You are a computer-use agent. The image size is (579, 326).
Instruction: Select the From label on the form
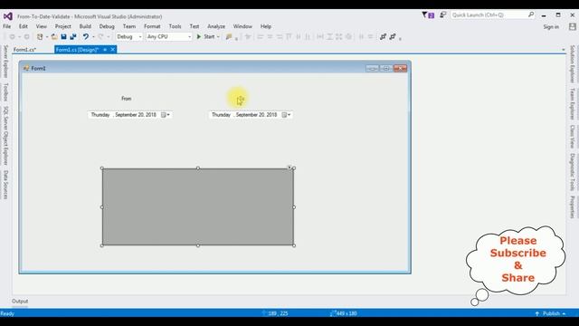[x=127, y=99]
